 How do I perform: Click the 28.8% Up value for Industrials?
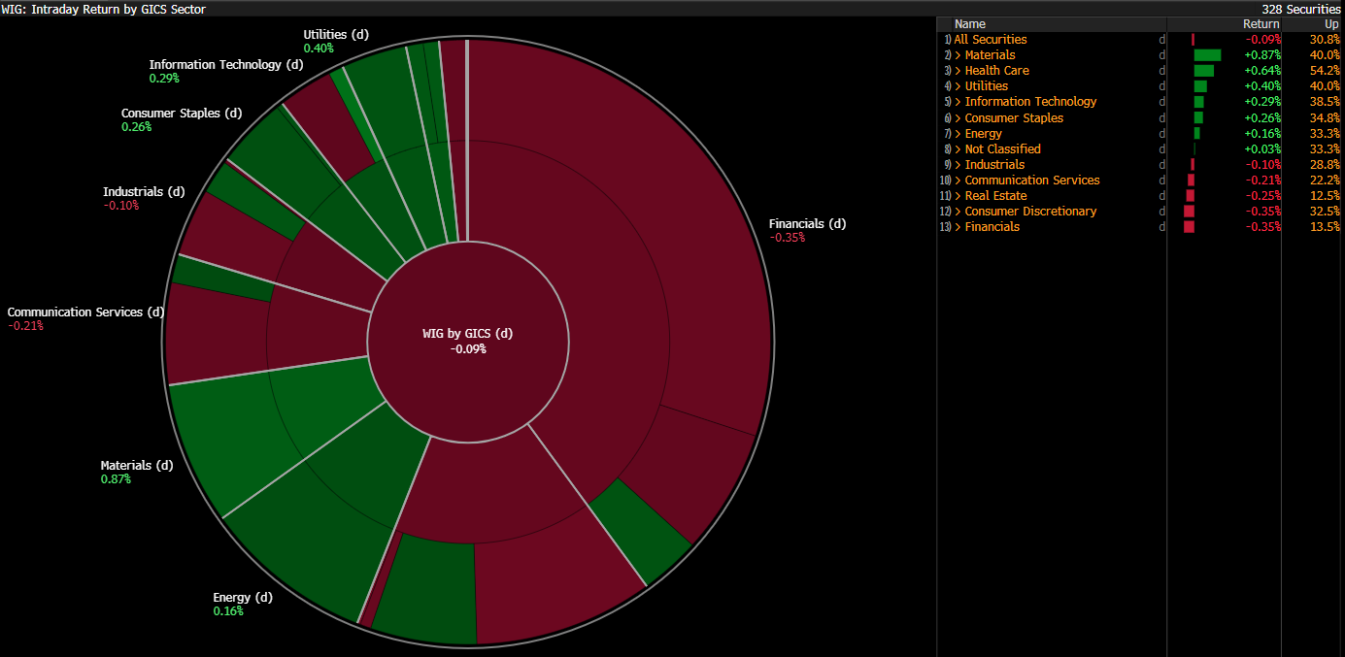(1325, 165)
